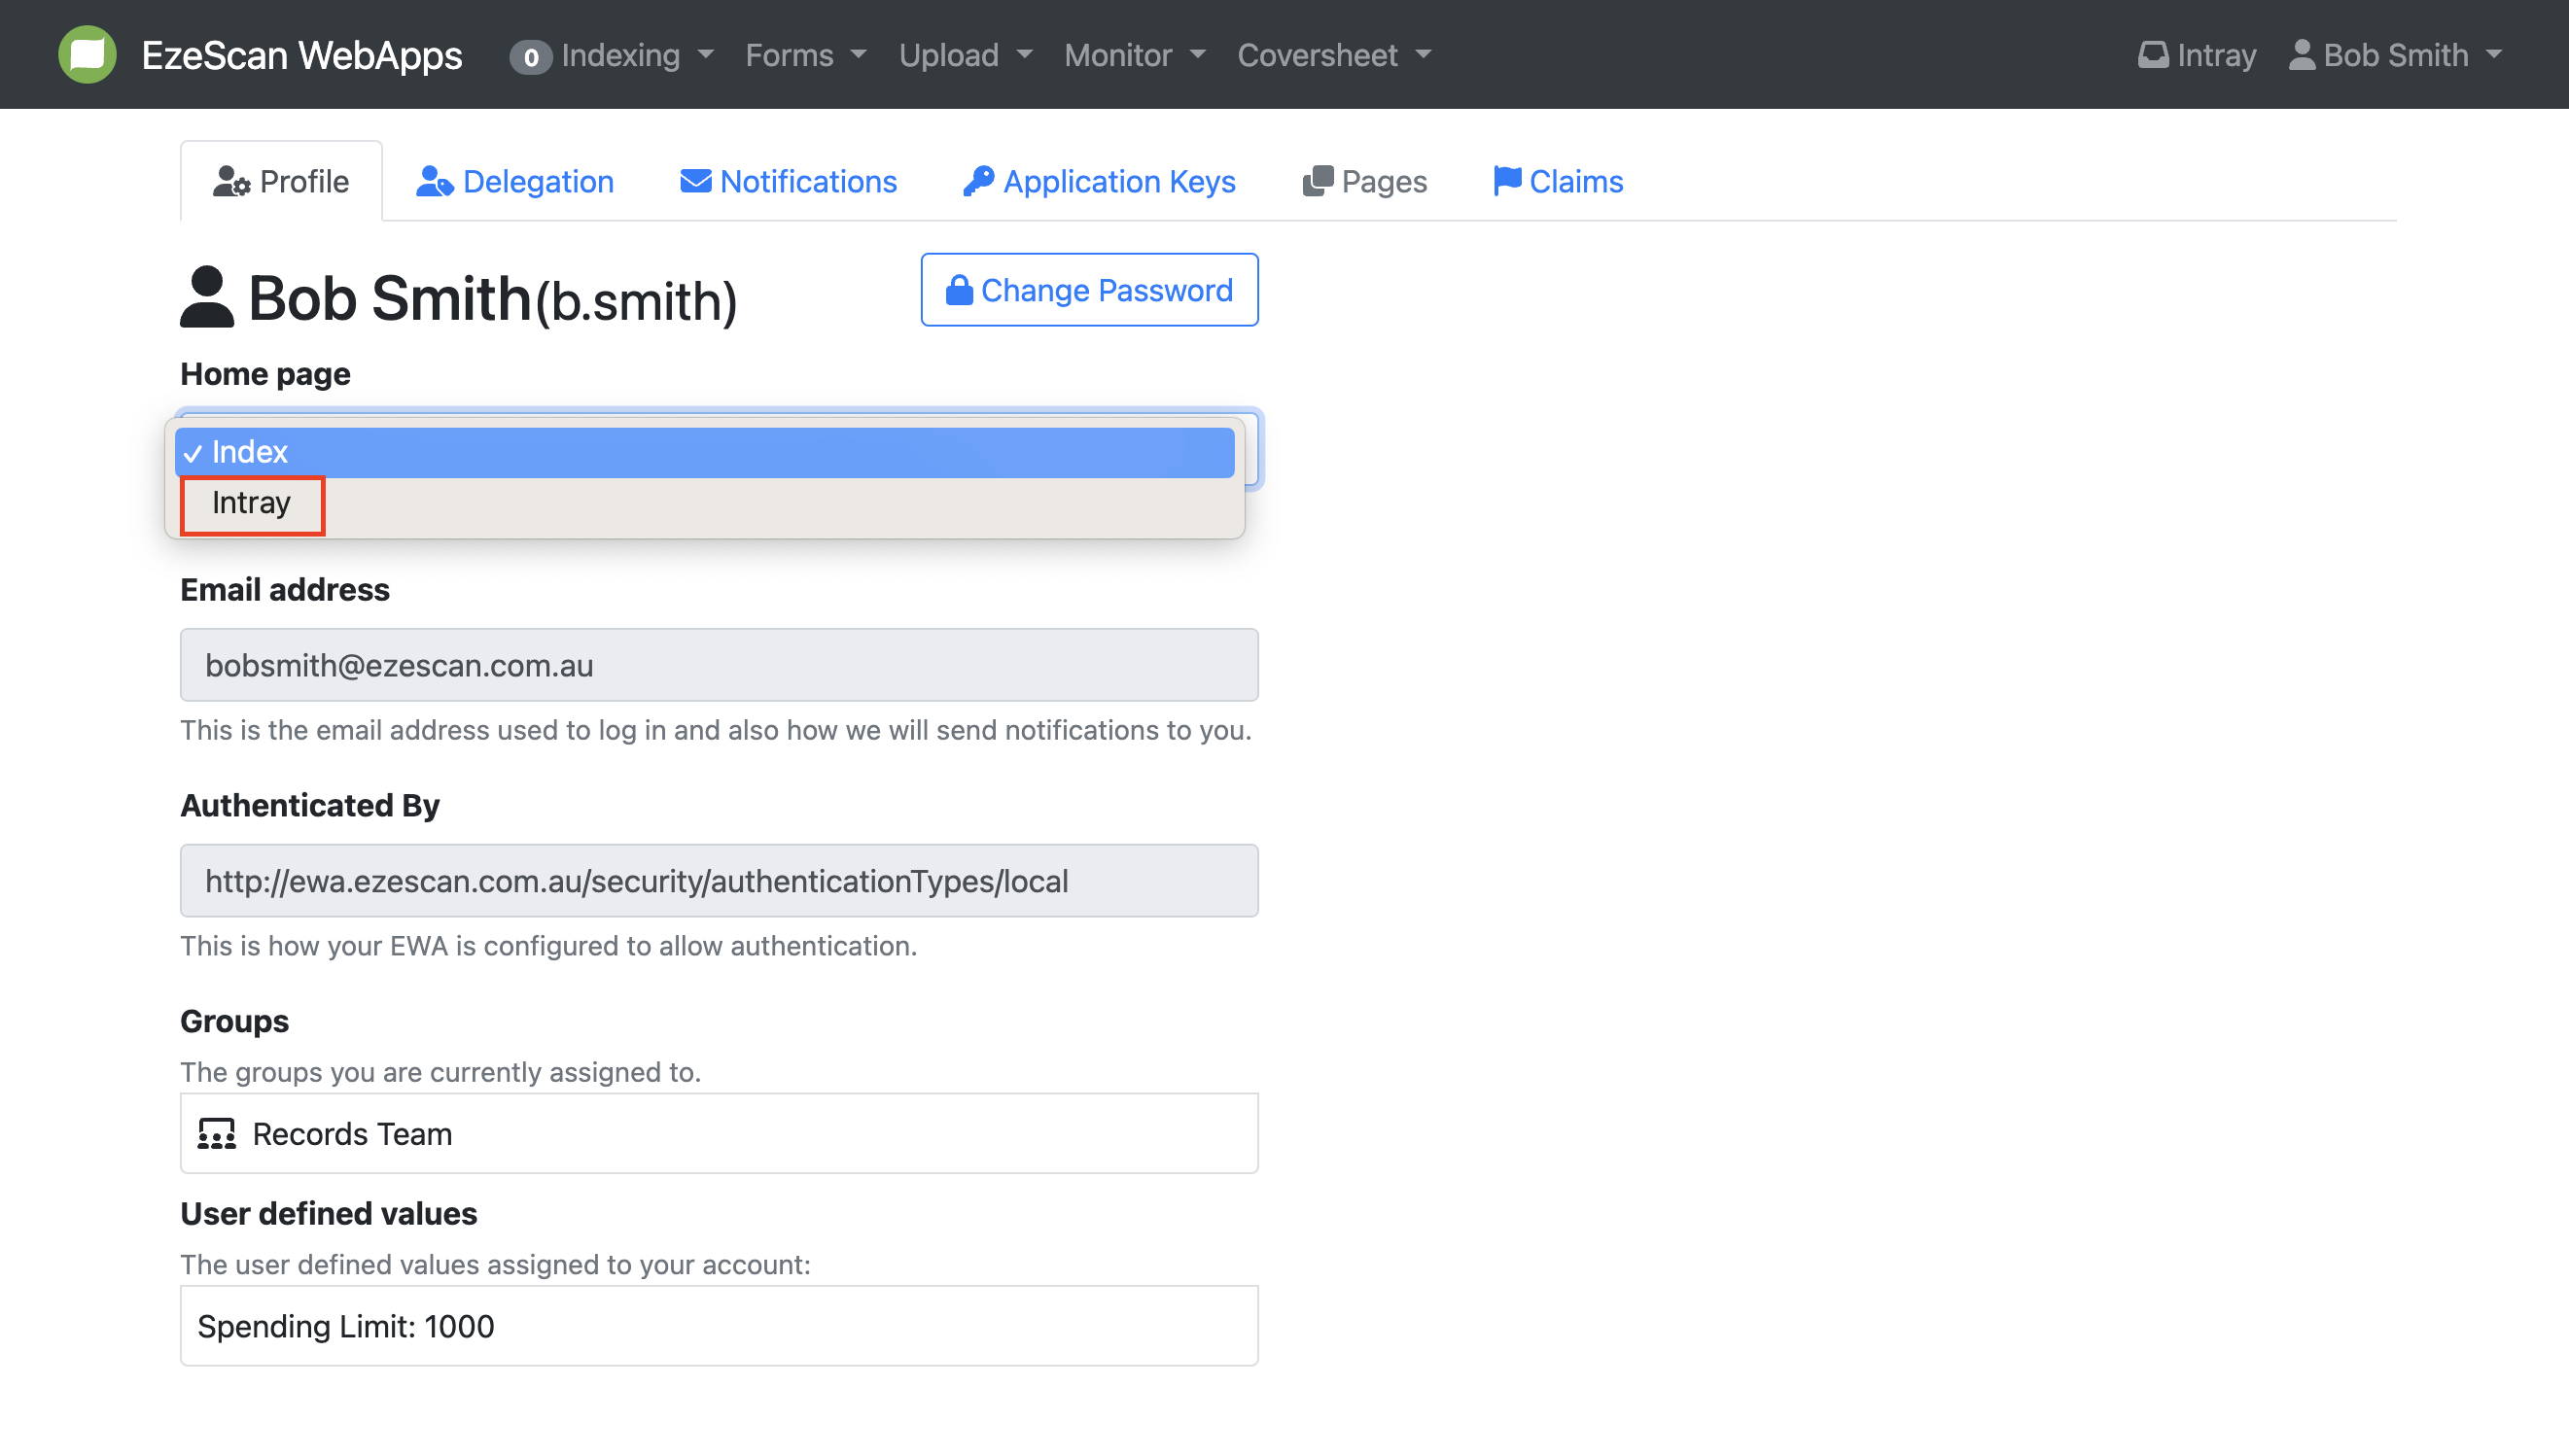This screenshot has height=1456, width=2569.
Task: Click the Pages stacked-copy icon
Action: coord(1318,181)
